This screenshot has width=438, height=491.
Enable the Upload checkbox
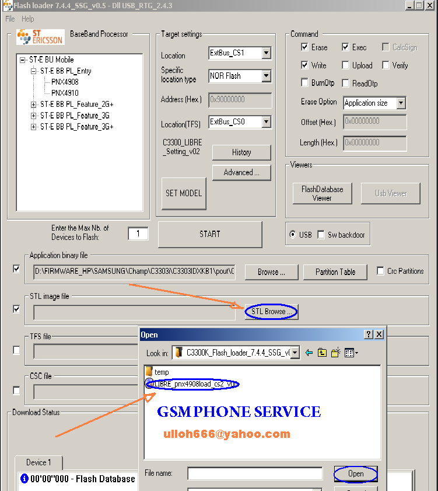tap(345, 65)
